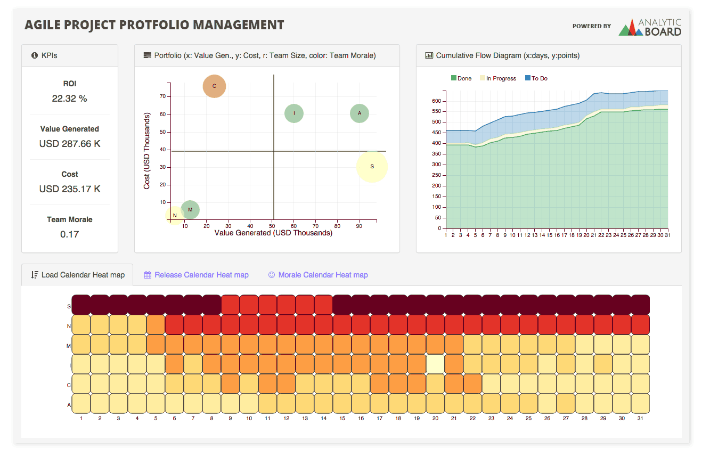Click the sort icon on Load Calendar tab
This screenshot has height=450, width=702.
(x=35, y=275)
